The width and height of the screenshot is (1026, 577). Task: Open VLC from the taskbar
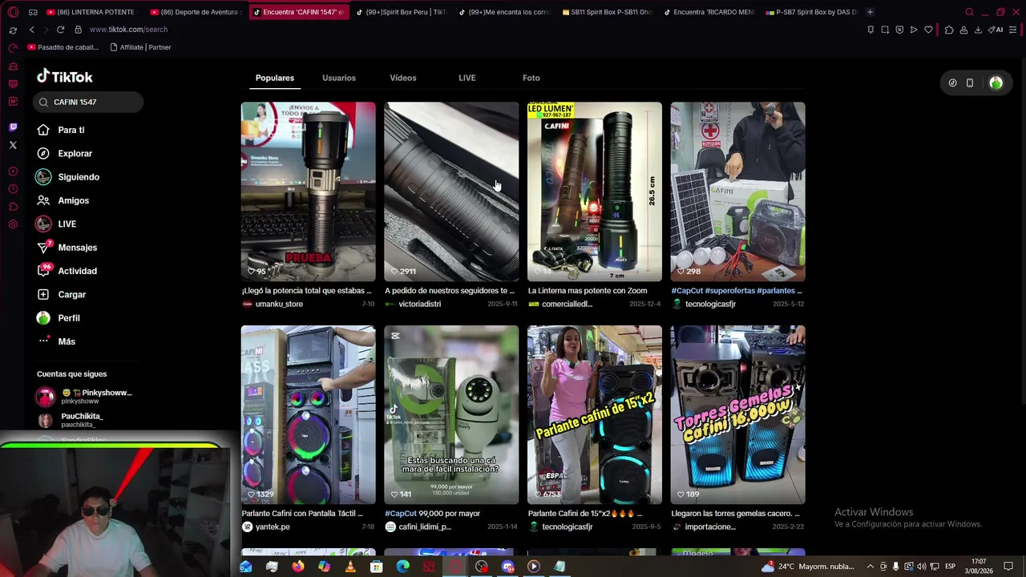350,567
